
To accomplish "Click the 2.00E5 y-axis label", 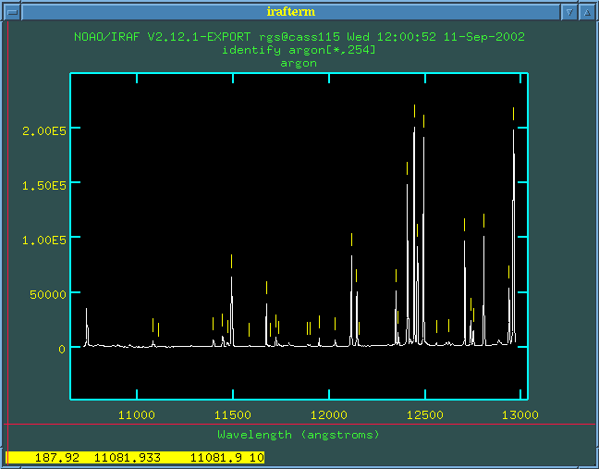I will point(39,130).
